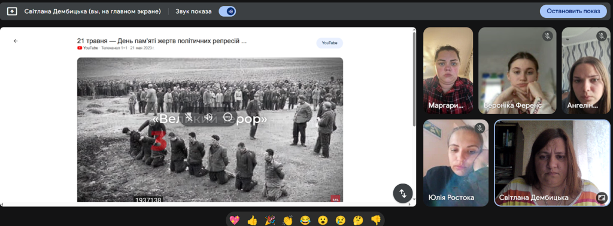
Task: Click the muted microphone icon on Вероніка Ференс
Action: [548, 36]
